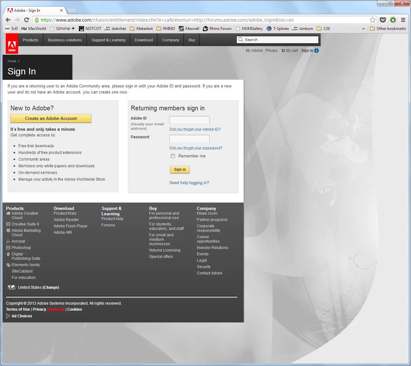The width and height of the screenshot is (411, 366).
Task: Open the Pocket extension icon
Action: (x=383, y=20)
